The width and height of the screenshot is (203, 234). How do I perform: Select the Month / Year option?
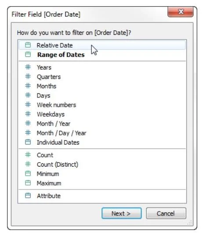tap(102, 124)
